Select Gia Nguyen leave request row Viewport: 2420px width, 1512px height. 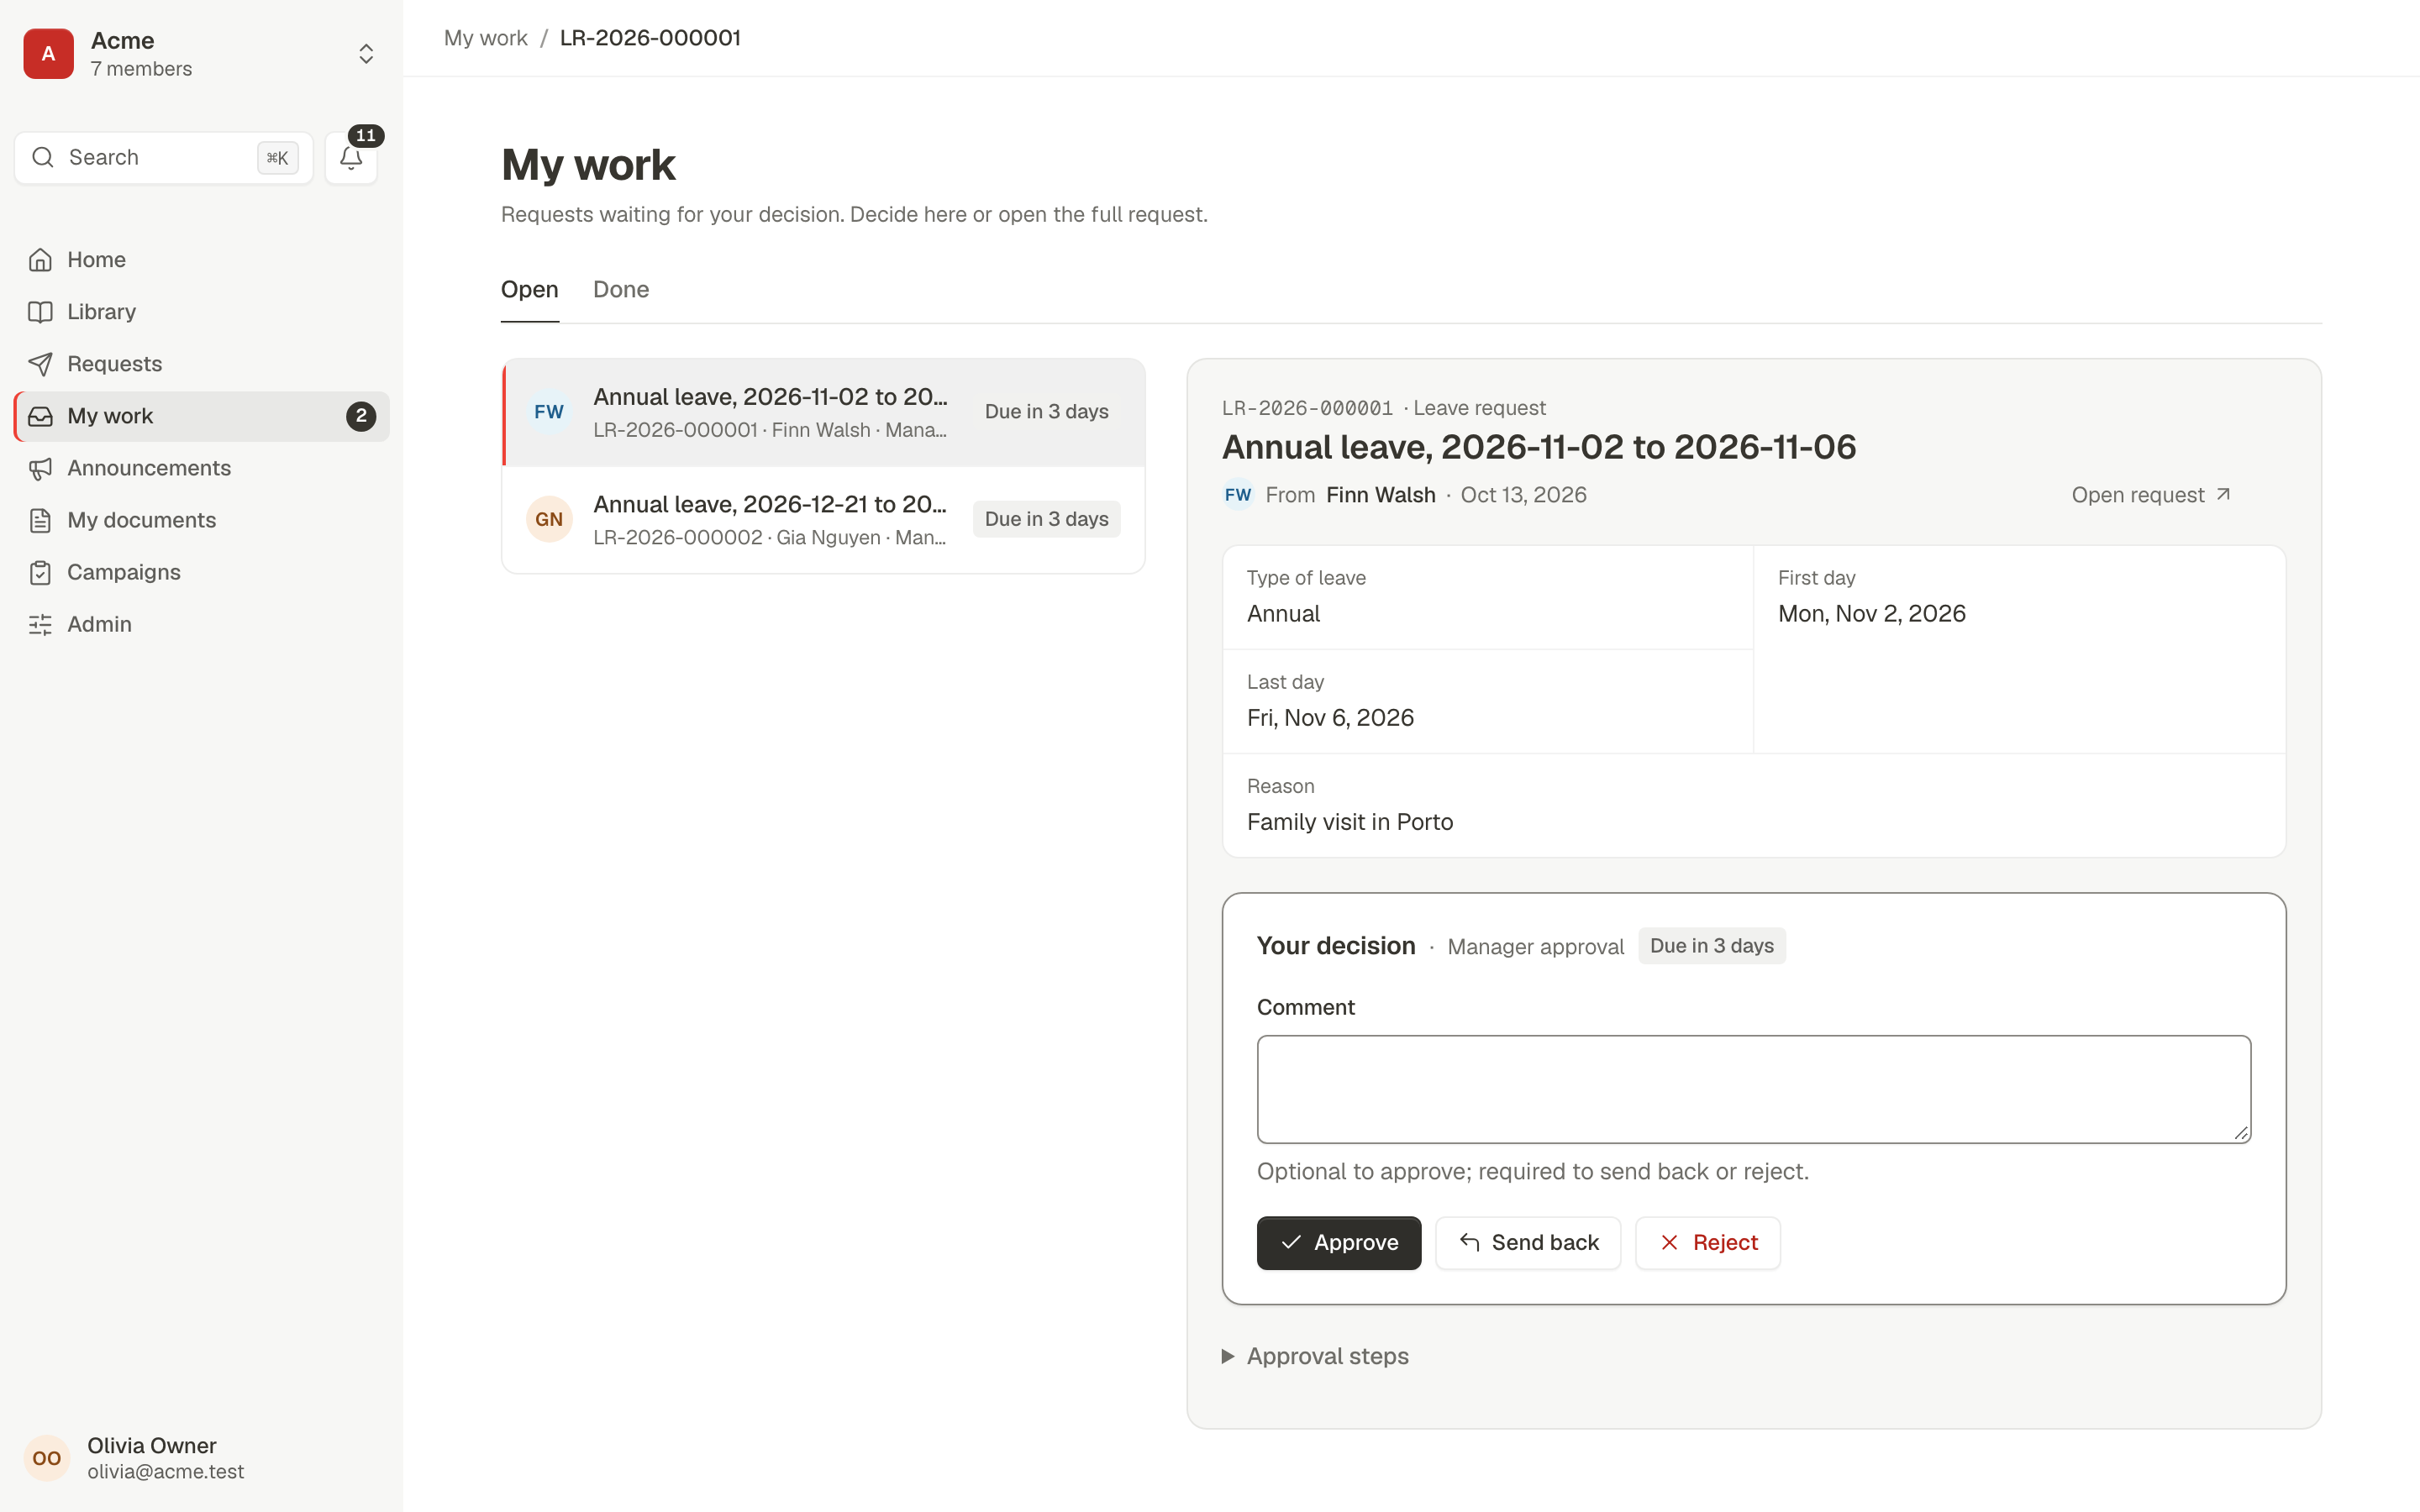(x=823, y=519)
